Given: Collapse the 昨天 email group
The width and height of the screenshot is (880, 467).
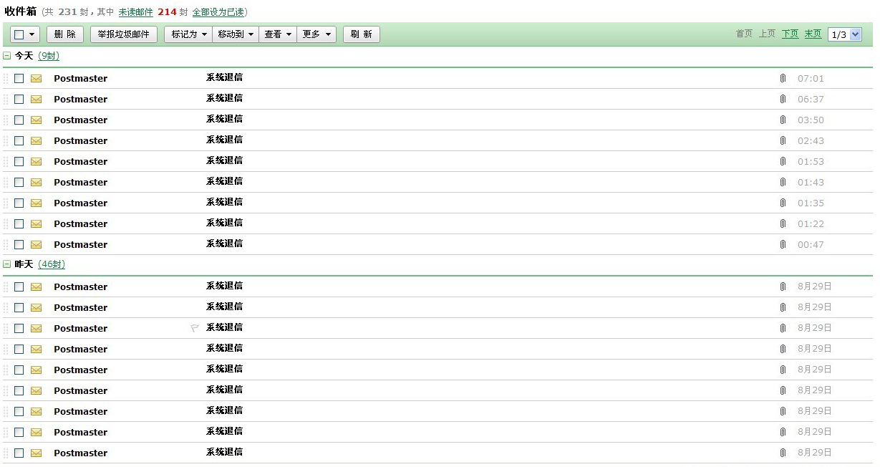Looking at the screenshot, I should pyautogui.click(x=7, y=264).
